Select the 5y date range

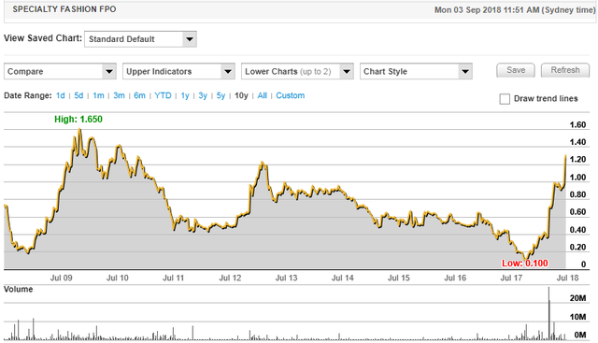pos(221,95)
